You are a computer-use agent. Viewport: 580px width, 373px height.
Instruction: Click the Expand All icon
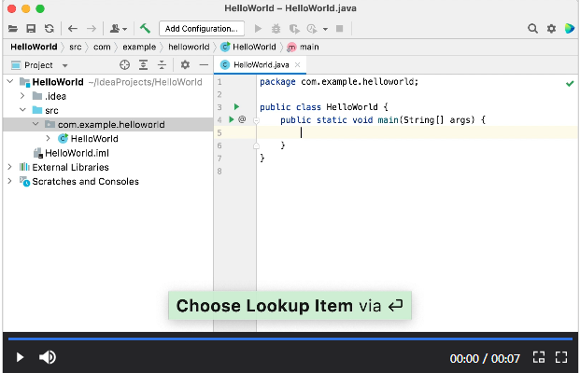143,65
